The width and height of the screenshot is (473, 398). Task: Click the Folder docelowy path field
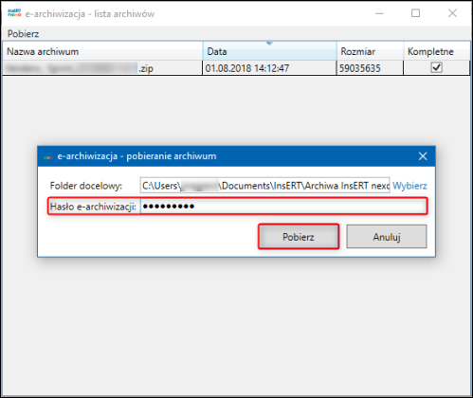264,186
